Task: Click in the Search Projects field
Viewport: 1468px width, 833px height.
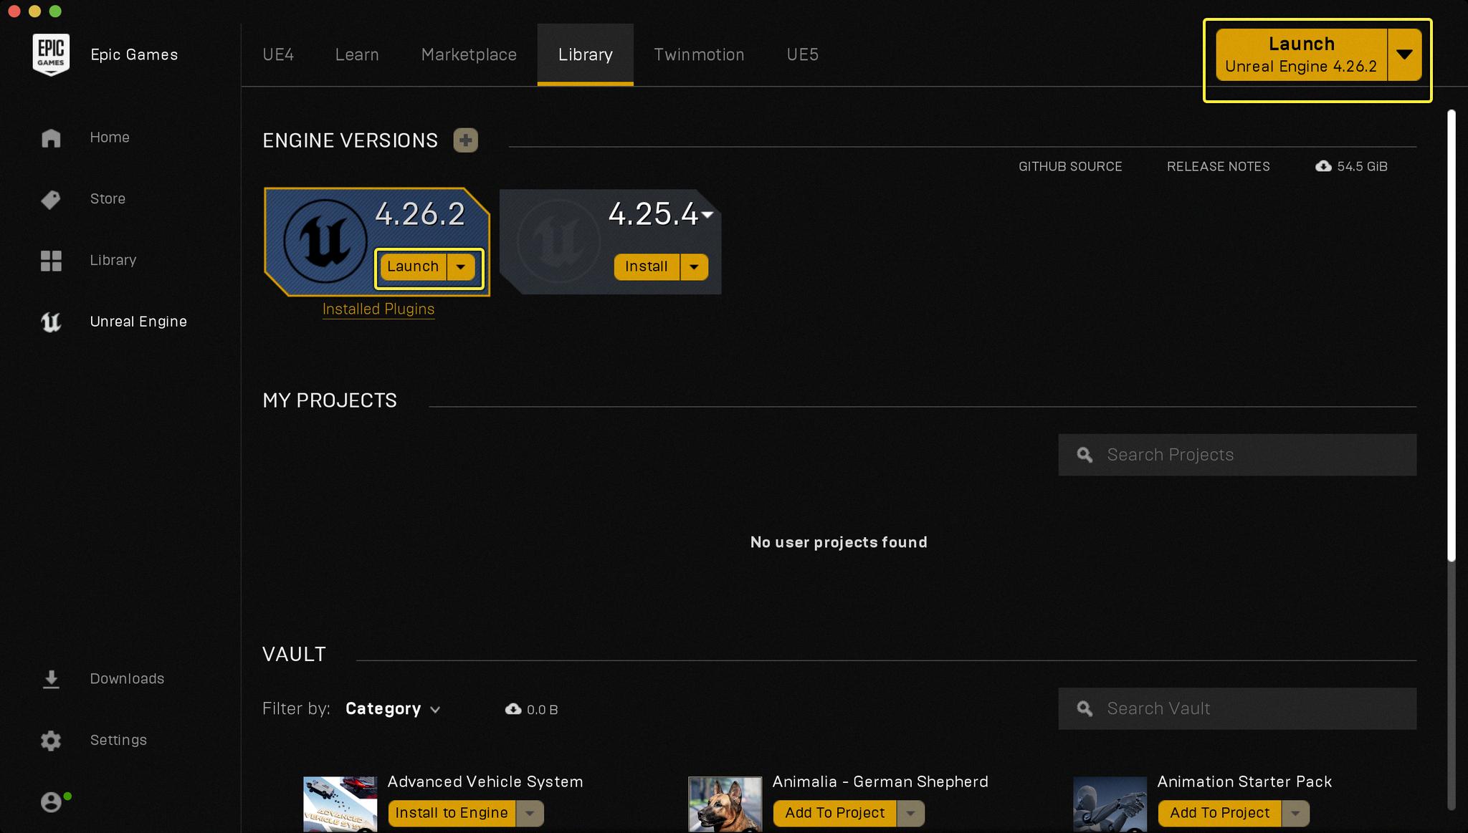Action: pos(1237,455)
